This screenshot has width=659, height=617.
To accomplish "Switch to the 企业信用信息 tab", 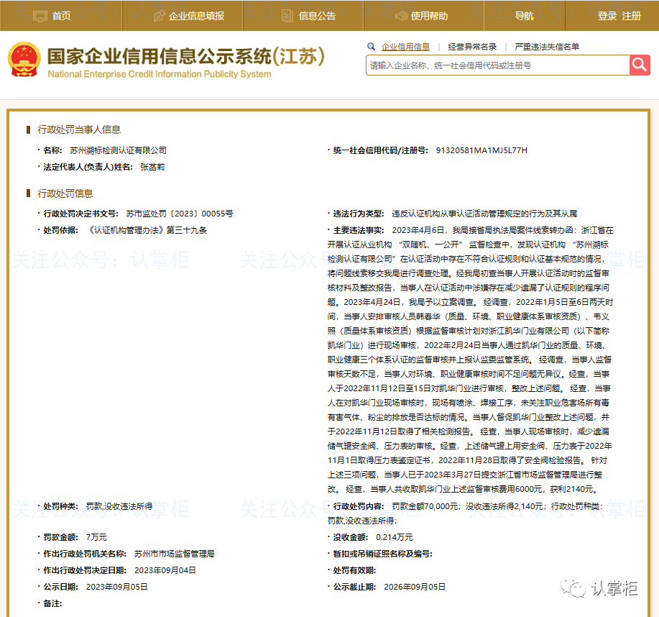I will pyautogui.click(x=405, y=47).
